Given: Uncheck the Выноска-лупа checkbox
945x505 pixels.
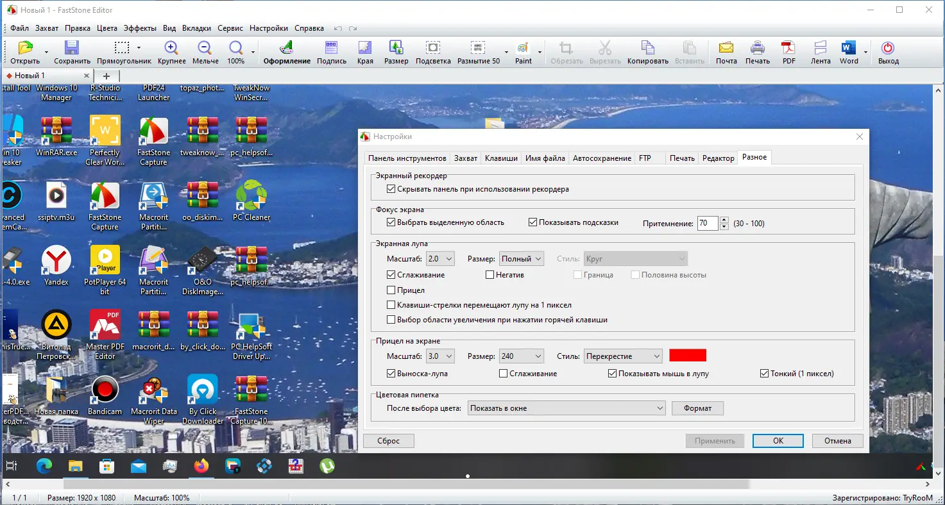Looking at the screenshot, I should tap(391, 374).
